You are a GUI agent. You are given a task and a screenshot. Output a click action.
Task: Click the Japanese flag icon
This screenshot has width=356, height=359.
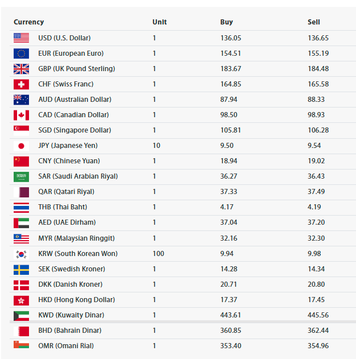tap(21, 146)
